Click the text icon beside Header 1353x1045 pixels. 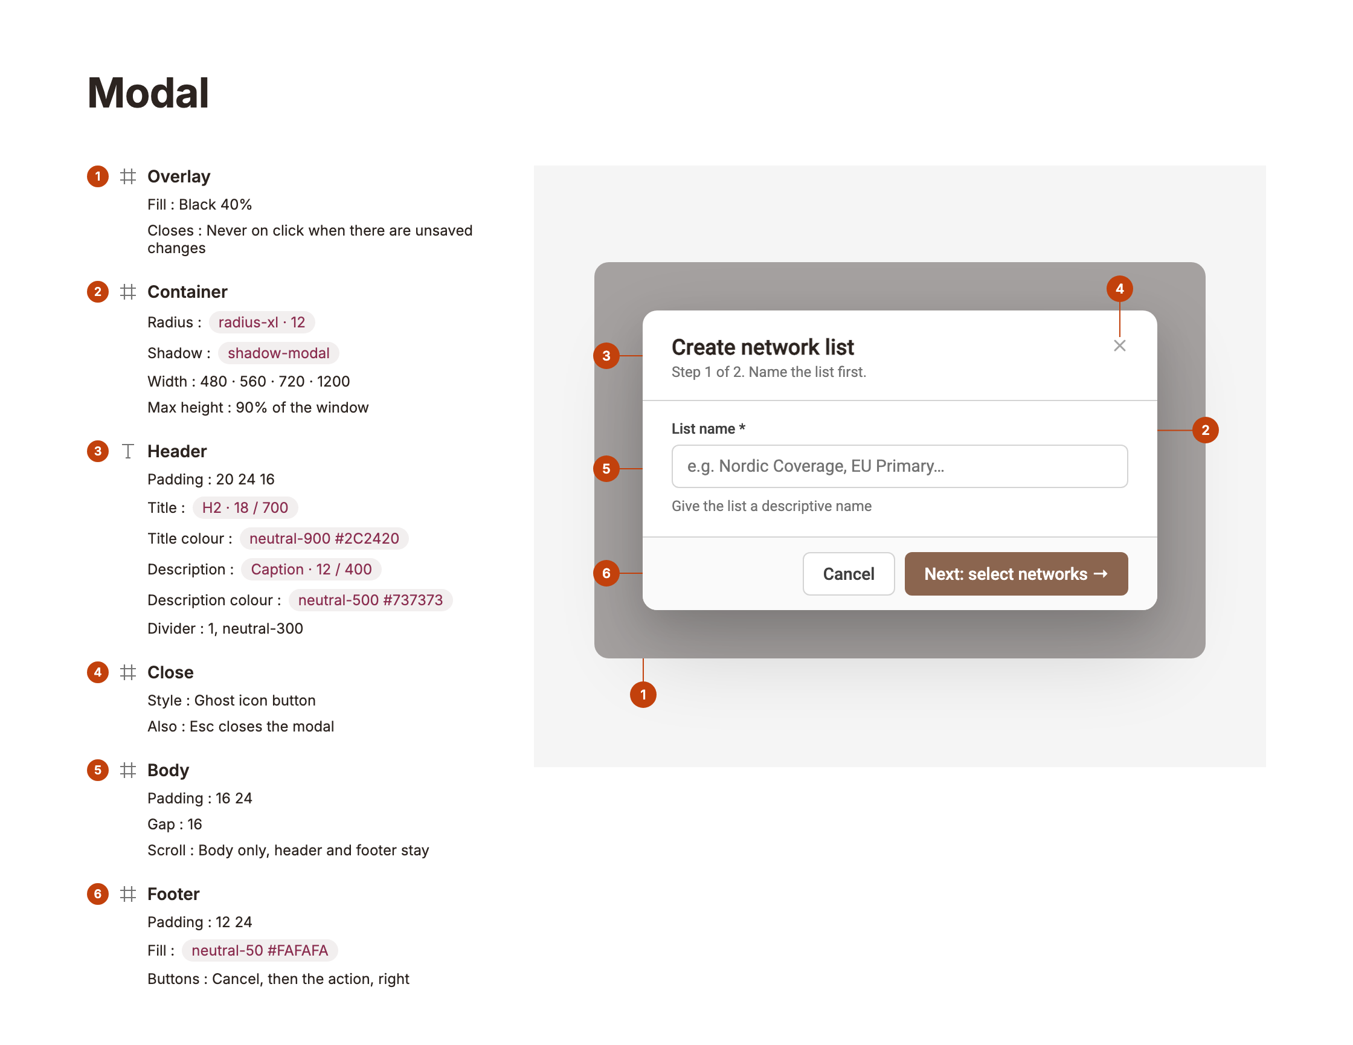tap(128, 451)
